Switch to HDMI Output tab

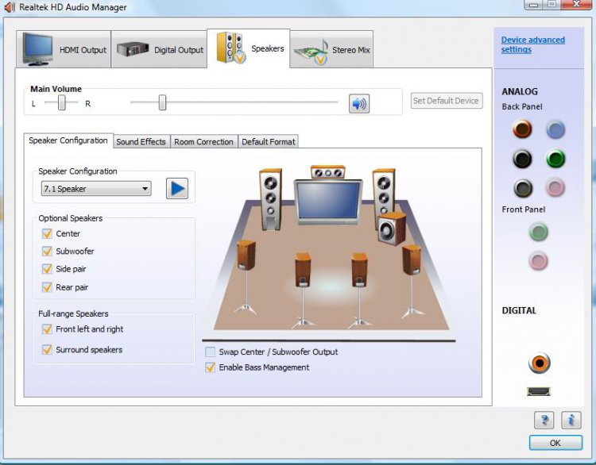64,49
